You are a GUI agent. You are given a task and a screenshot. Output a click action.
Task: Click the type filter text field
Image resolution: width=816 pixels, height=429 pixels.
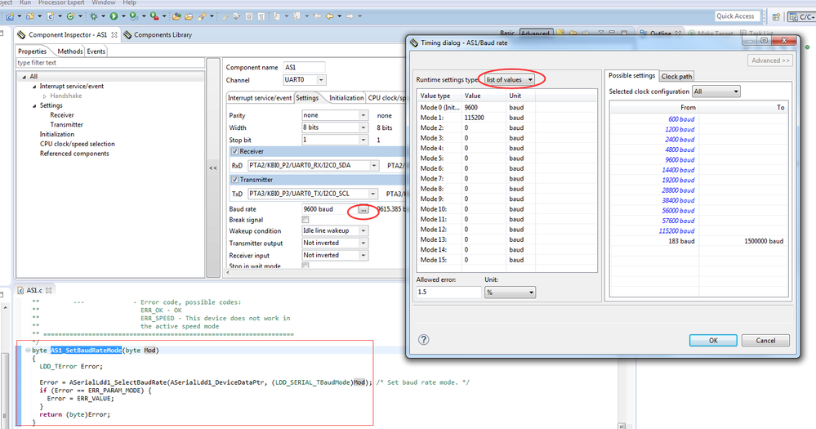coord(110,62)
